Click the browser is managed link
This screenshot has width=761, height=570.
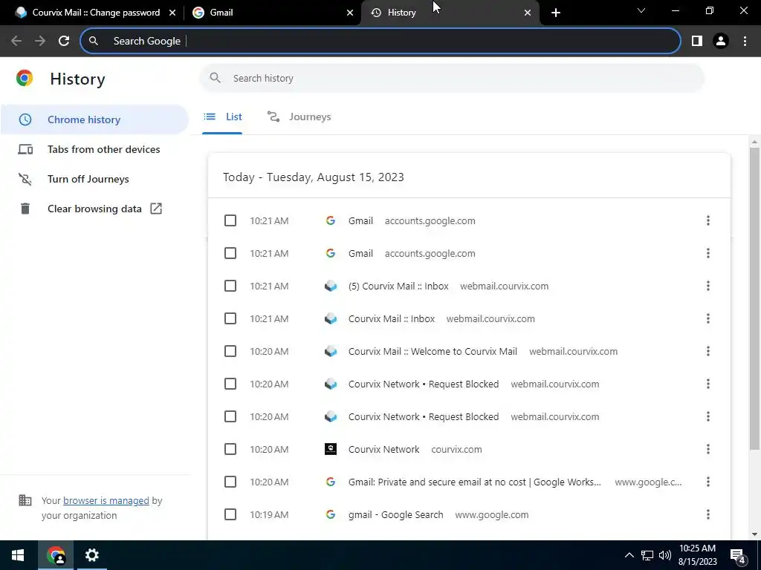coord(106,501)
